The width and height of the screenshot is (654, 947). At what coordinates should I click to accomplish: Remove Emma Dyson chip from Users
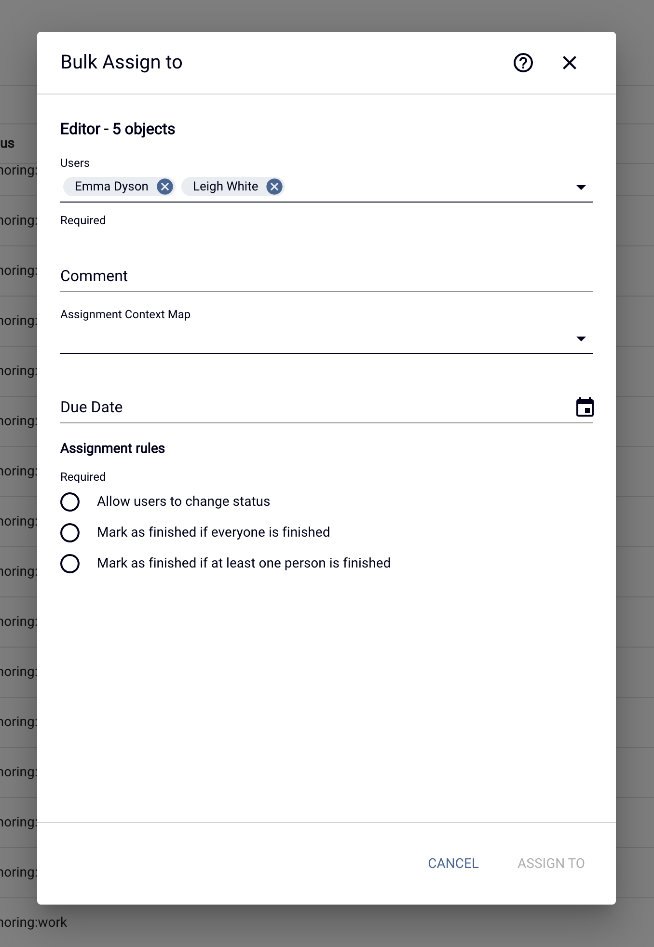click(x=165, y=187)
